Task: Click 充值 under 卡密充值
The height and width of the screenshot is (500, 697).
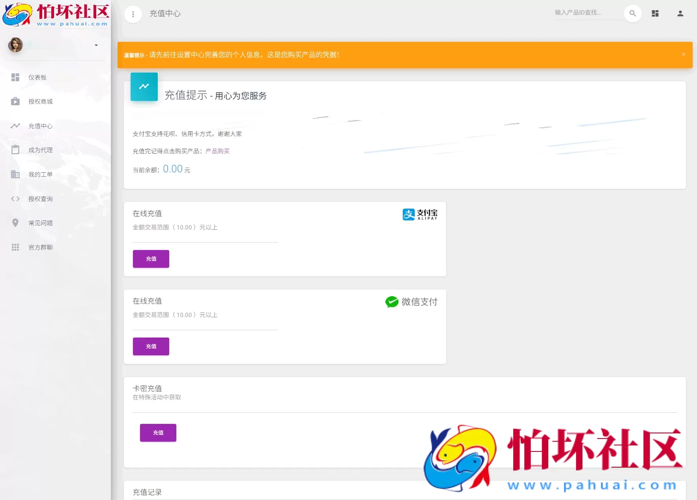Action: pos(158,433)
